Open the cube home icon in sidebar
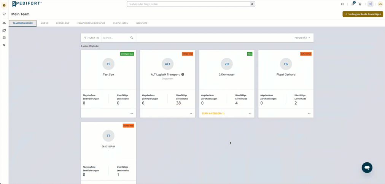The image size is (385, 184). (x=4, y=5)
